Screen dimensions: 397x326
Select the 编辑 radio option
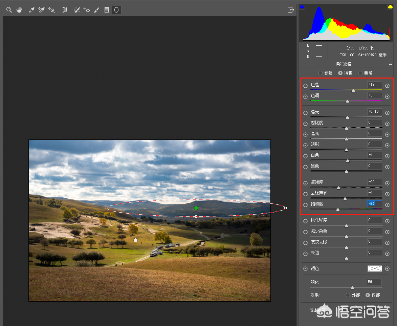(x=340, y=73)
